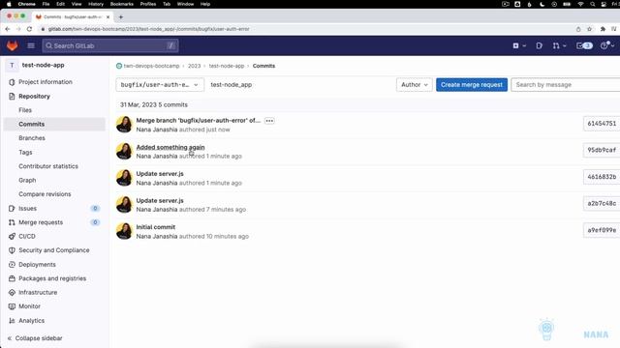Open the Initial commit link

pyautogui.click(x=155, y=227)
